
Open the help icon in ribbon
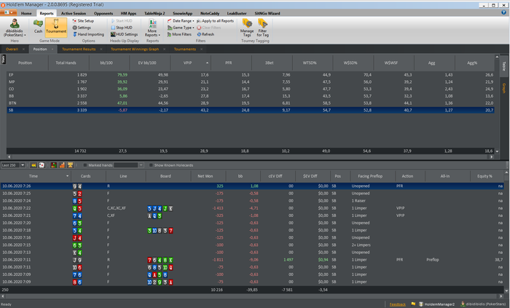pos(503,12)
